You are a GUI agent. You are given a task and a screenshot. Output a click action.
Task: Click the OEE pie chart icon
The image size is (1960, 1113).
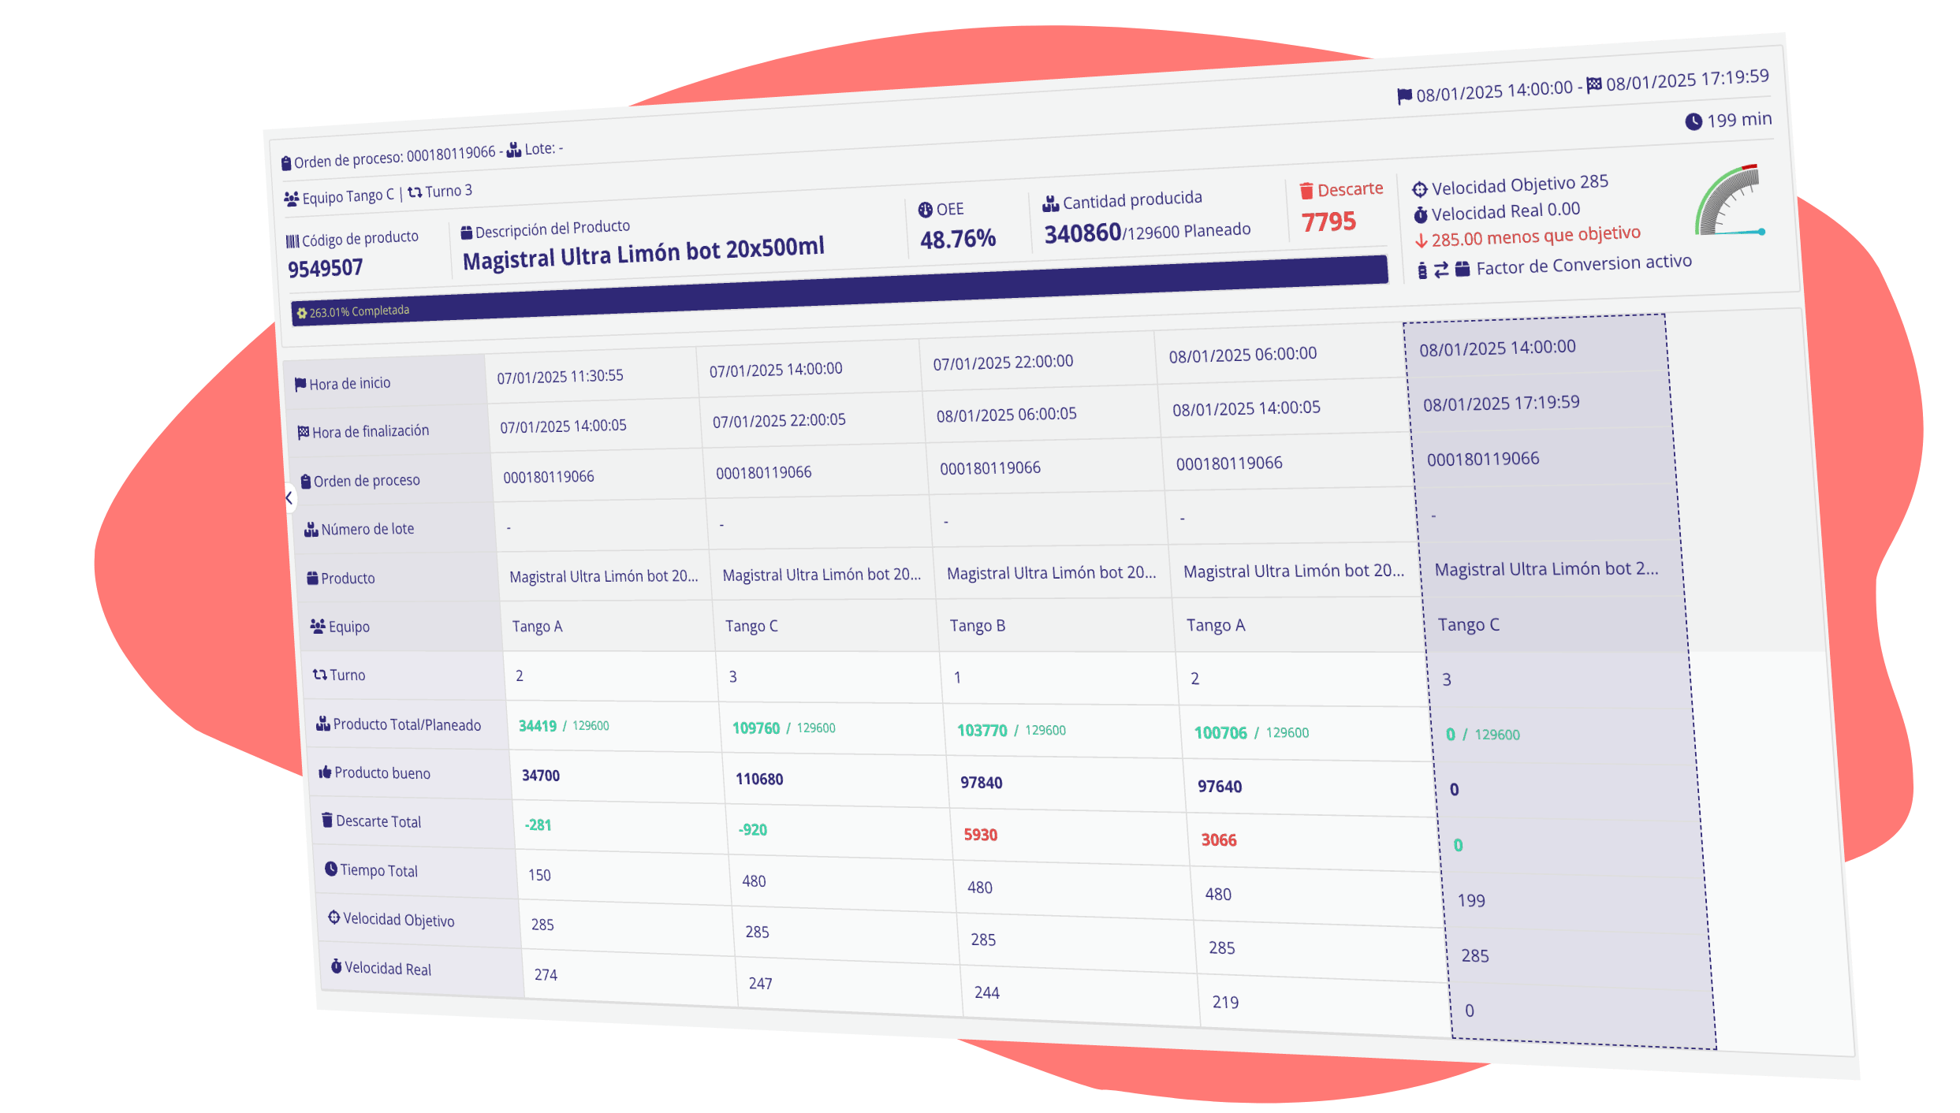[926, 210]
